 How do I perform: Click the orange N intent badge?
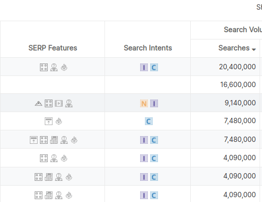[x=144, y=103]
